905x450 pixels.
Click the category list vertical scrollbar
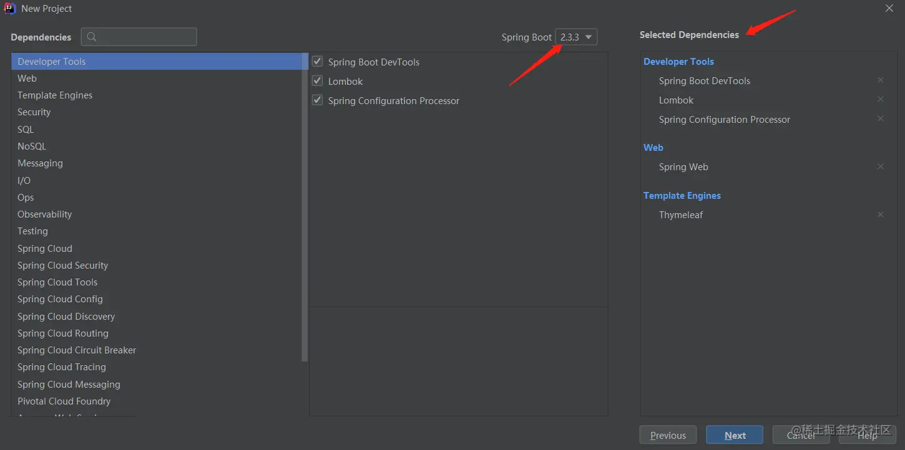305,208
